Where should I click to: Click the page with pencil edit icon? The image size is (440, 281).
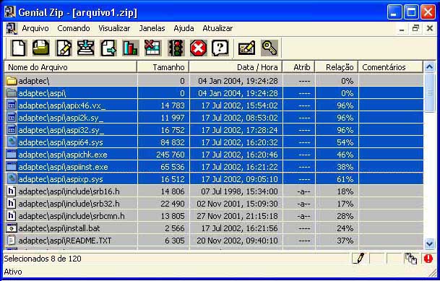64,48
